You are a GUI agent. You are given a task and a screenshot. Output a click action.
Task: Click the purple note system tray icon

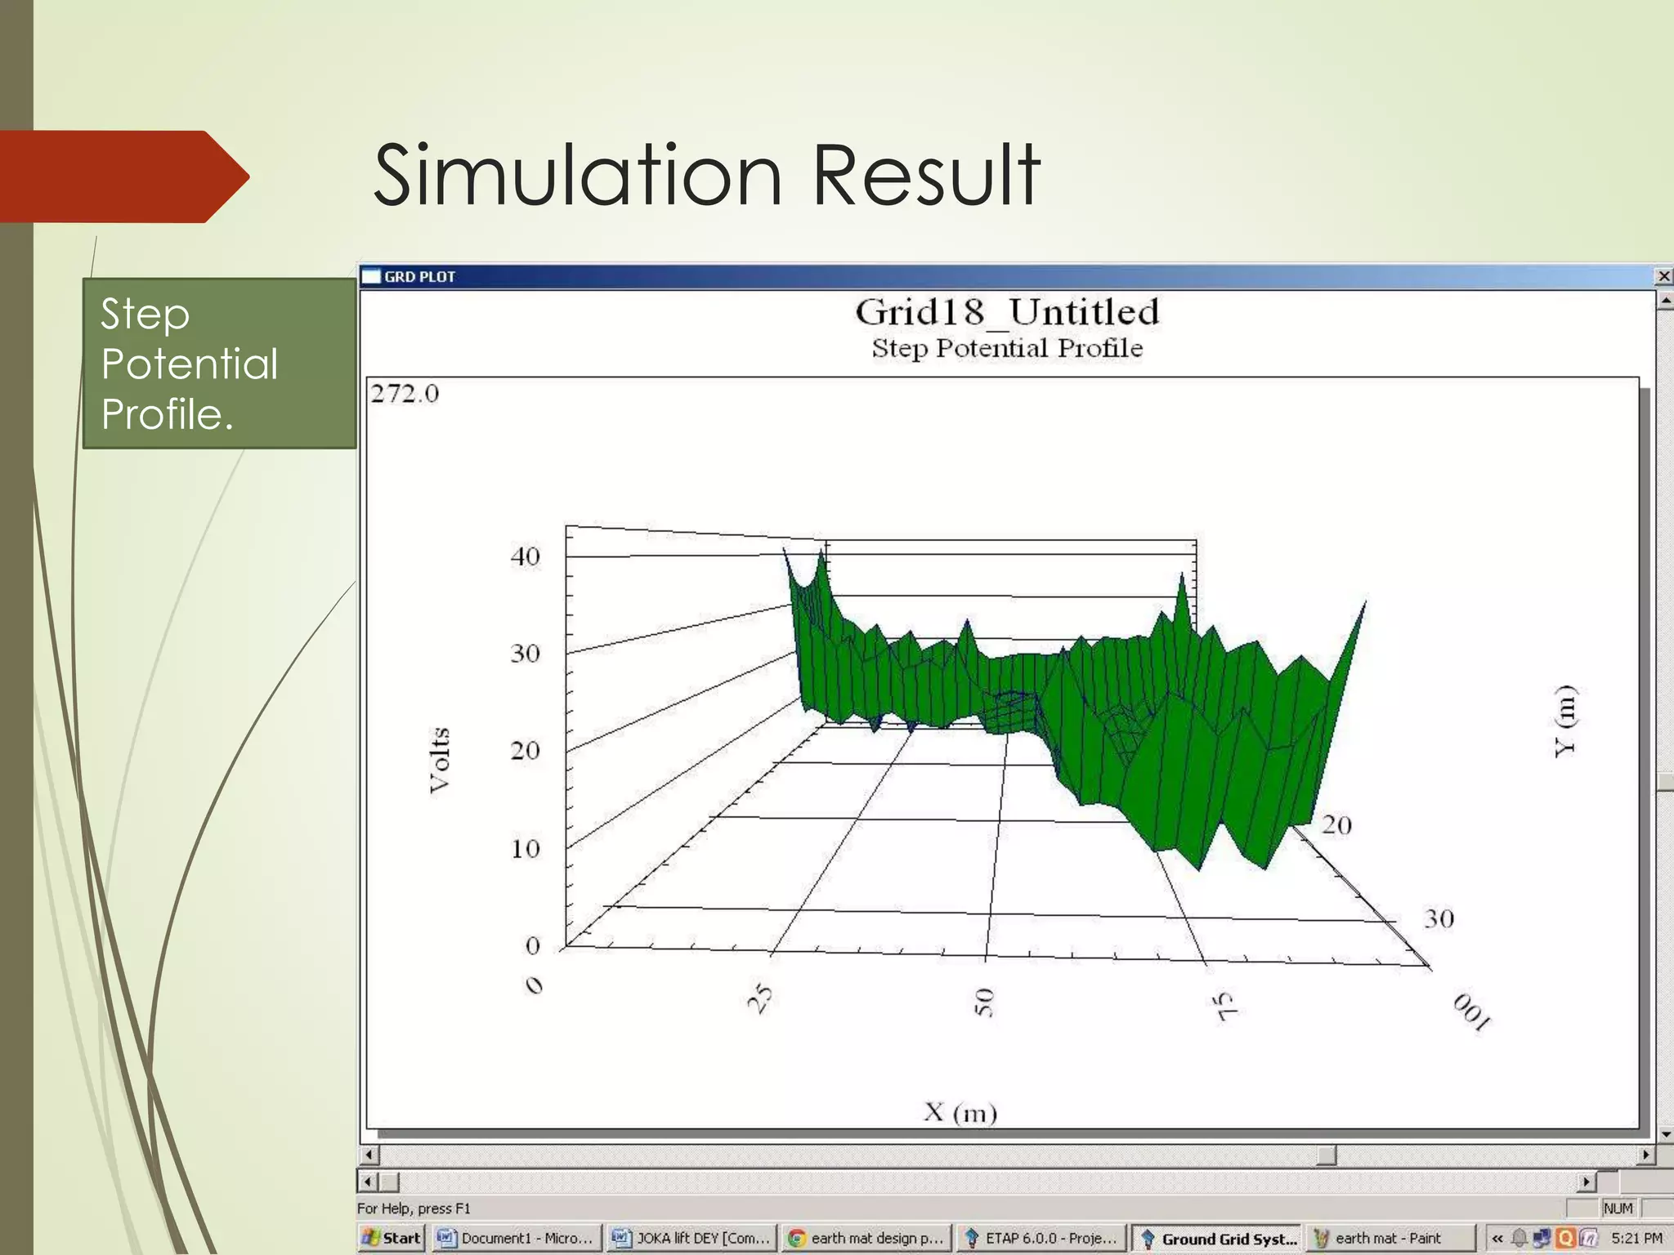(1587, 1238)
